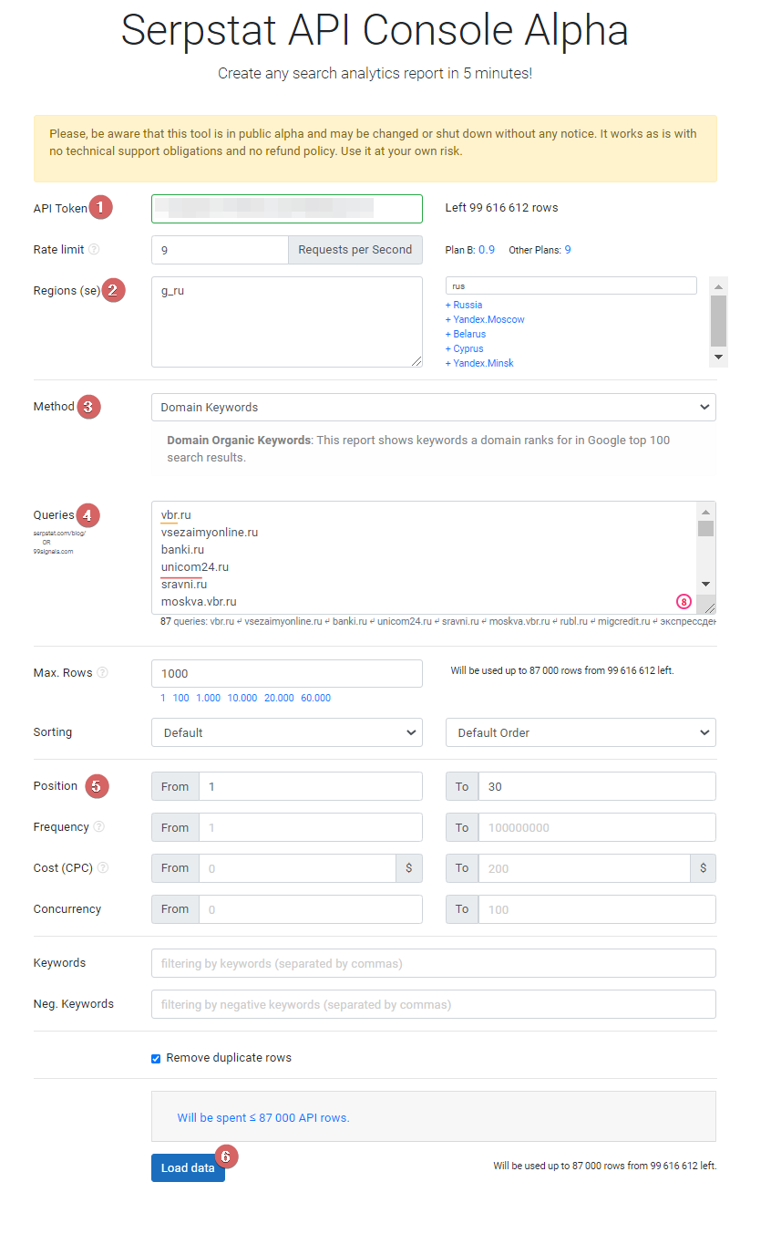771x1234 pixels.
Task: Choose the 1.000 max rows preset
Action: [209, 698]
